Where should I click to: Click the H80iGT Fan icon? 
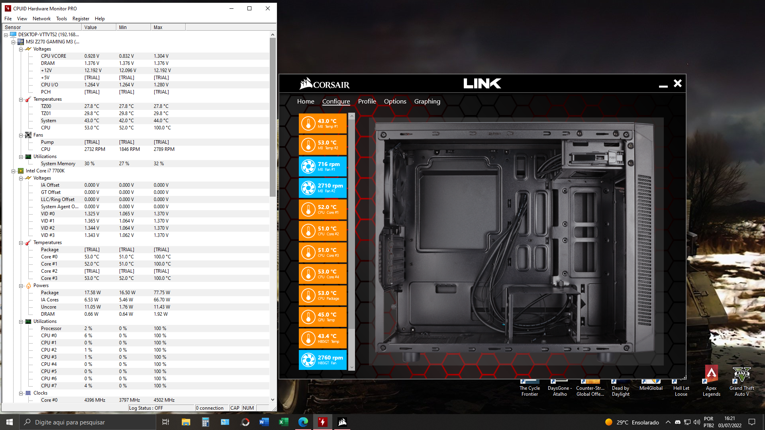(308, 360)
